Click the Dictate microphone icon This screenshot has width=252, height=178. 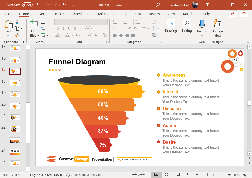click(202, 24)
